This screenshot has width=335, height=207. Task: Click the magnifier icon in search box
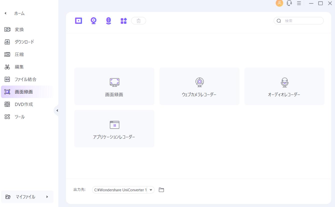coord(279,21)
